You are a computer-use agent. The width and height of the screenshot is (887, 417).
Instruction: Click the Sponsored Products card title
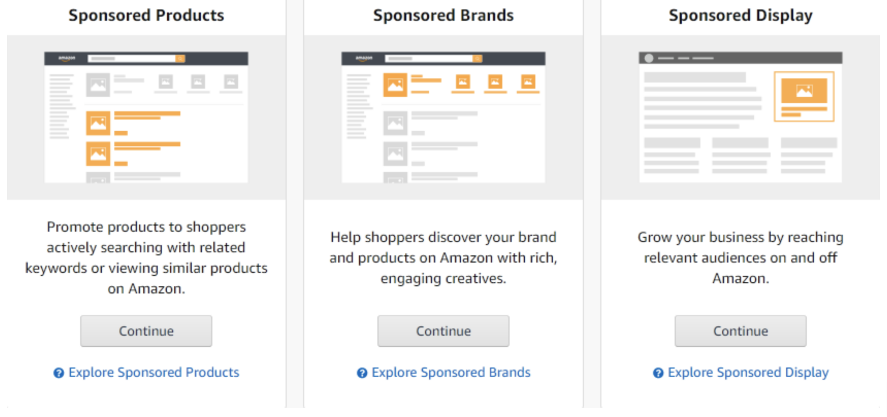pyautogui.click(x=146, y=15)
